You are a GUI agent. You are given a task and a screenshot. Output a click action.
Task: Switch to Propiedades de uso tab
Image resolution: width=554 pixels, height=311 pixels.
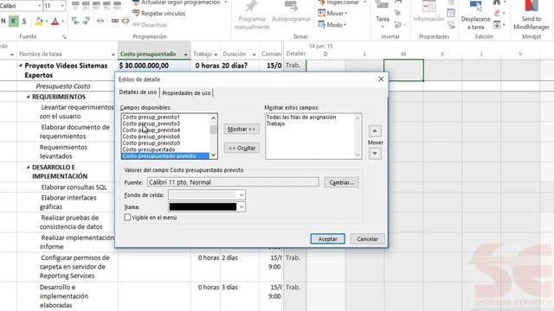pyautogui.click(x=186, y=93)
